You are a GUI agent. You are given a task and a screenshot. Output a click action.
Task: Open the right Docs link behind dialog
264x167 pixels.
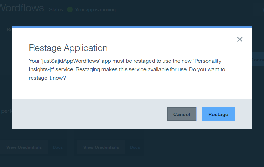135,147
